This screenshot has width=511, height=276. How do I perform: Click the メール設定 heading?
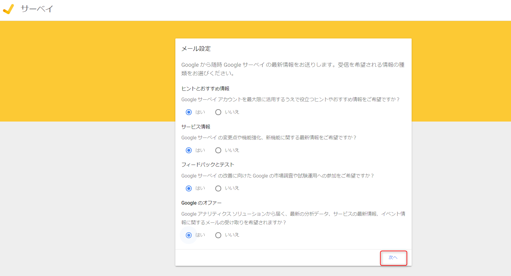click(x=196, y=49)
